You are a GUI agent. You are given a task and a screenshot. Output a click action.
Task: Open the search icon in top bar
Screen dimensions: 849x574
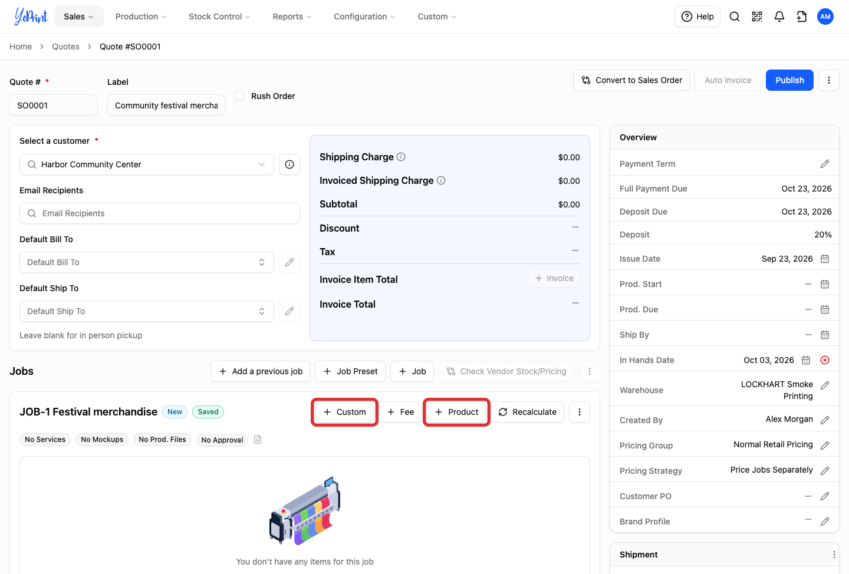pos(735,17)
